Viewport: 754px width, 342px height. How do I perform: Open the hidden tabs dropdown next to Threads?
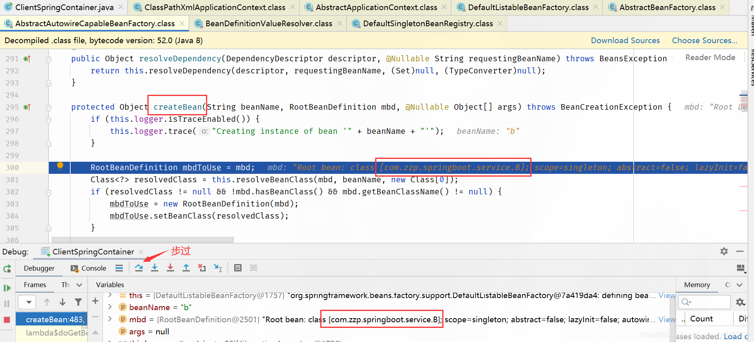(x=79, y=285)
